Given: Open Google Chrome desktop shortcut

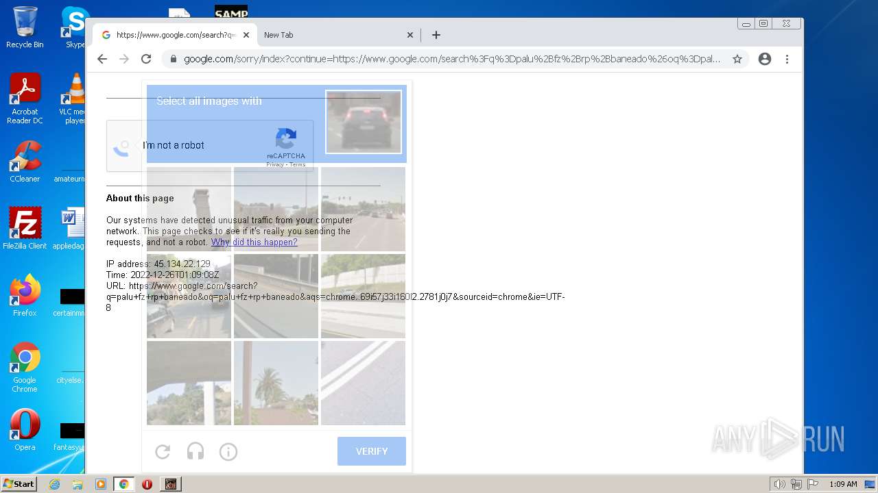Looking at the screenshot, I should coord(25,367).
